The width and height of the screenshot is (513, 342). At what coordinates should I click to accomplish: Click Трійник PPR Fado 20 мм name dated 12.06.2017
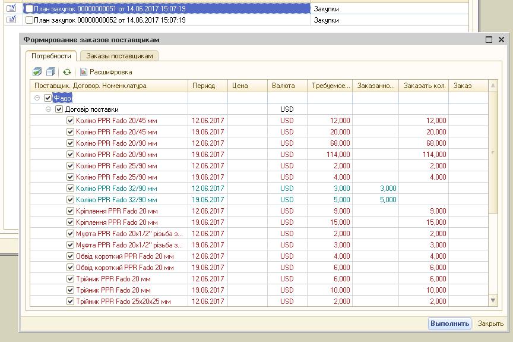tap(113, 279)
